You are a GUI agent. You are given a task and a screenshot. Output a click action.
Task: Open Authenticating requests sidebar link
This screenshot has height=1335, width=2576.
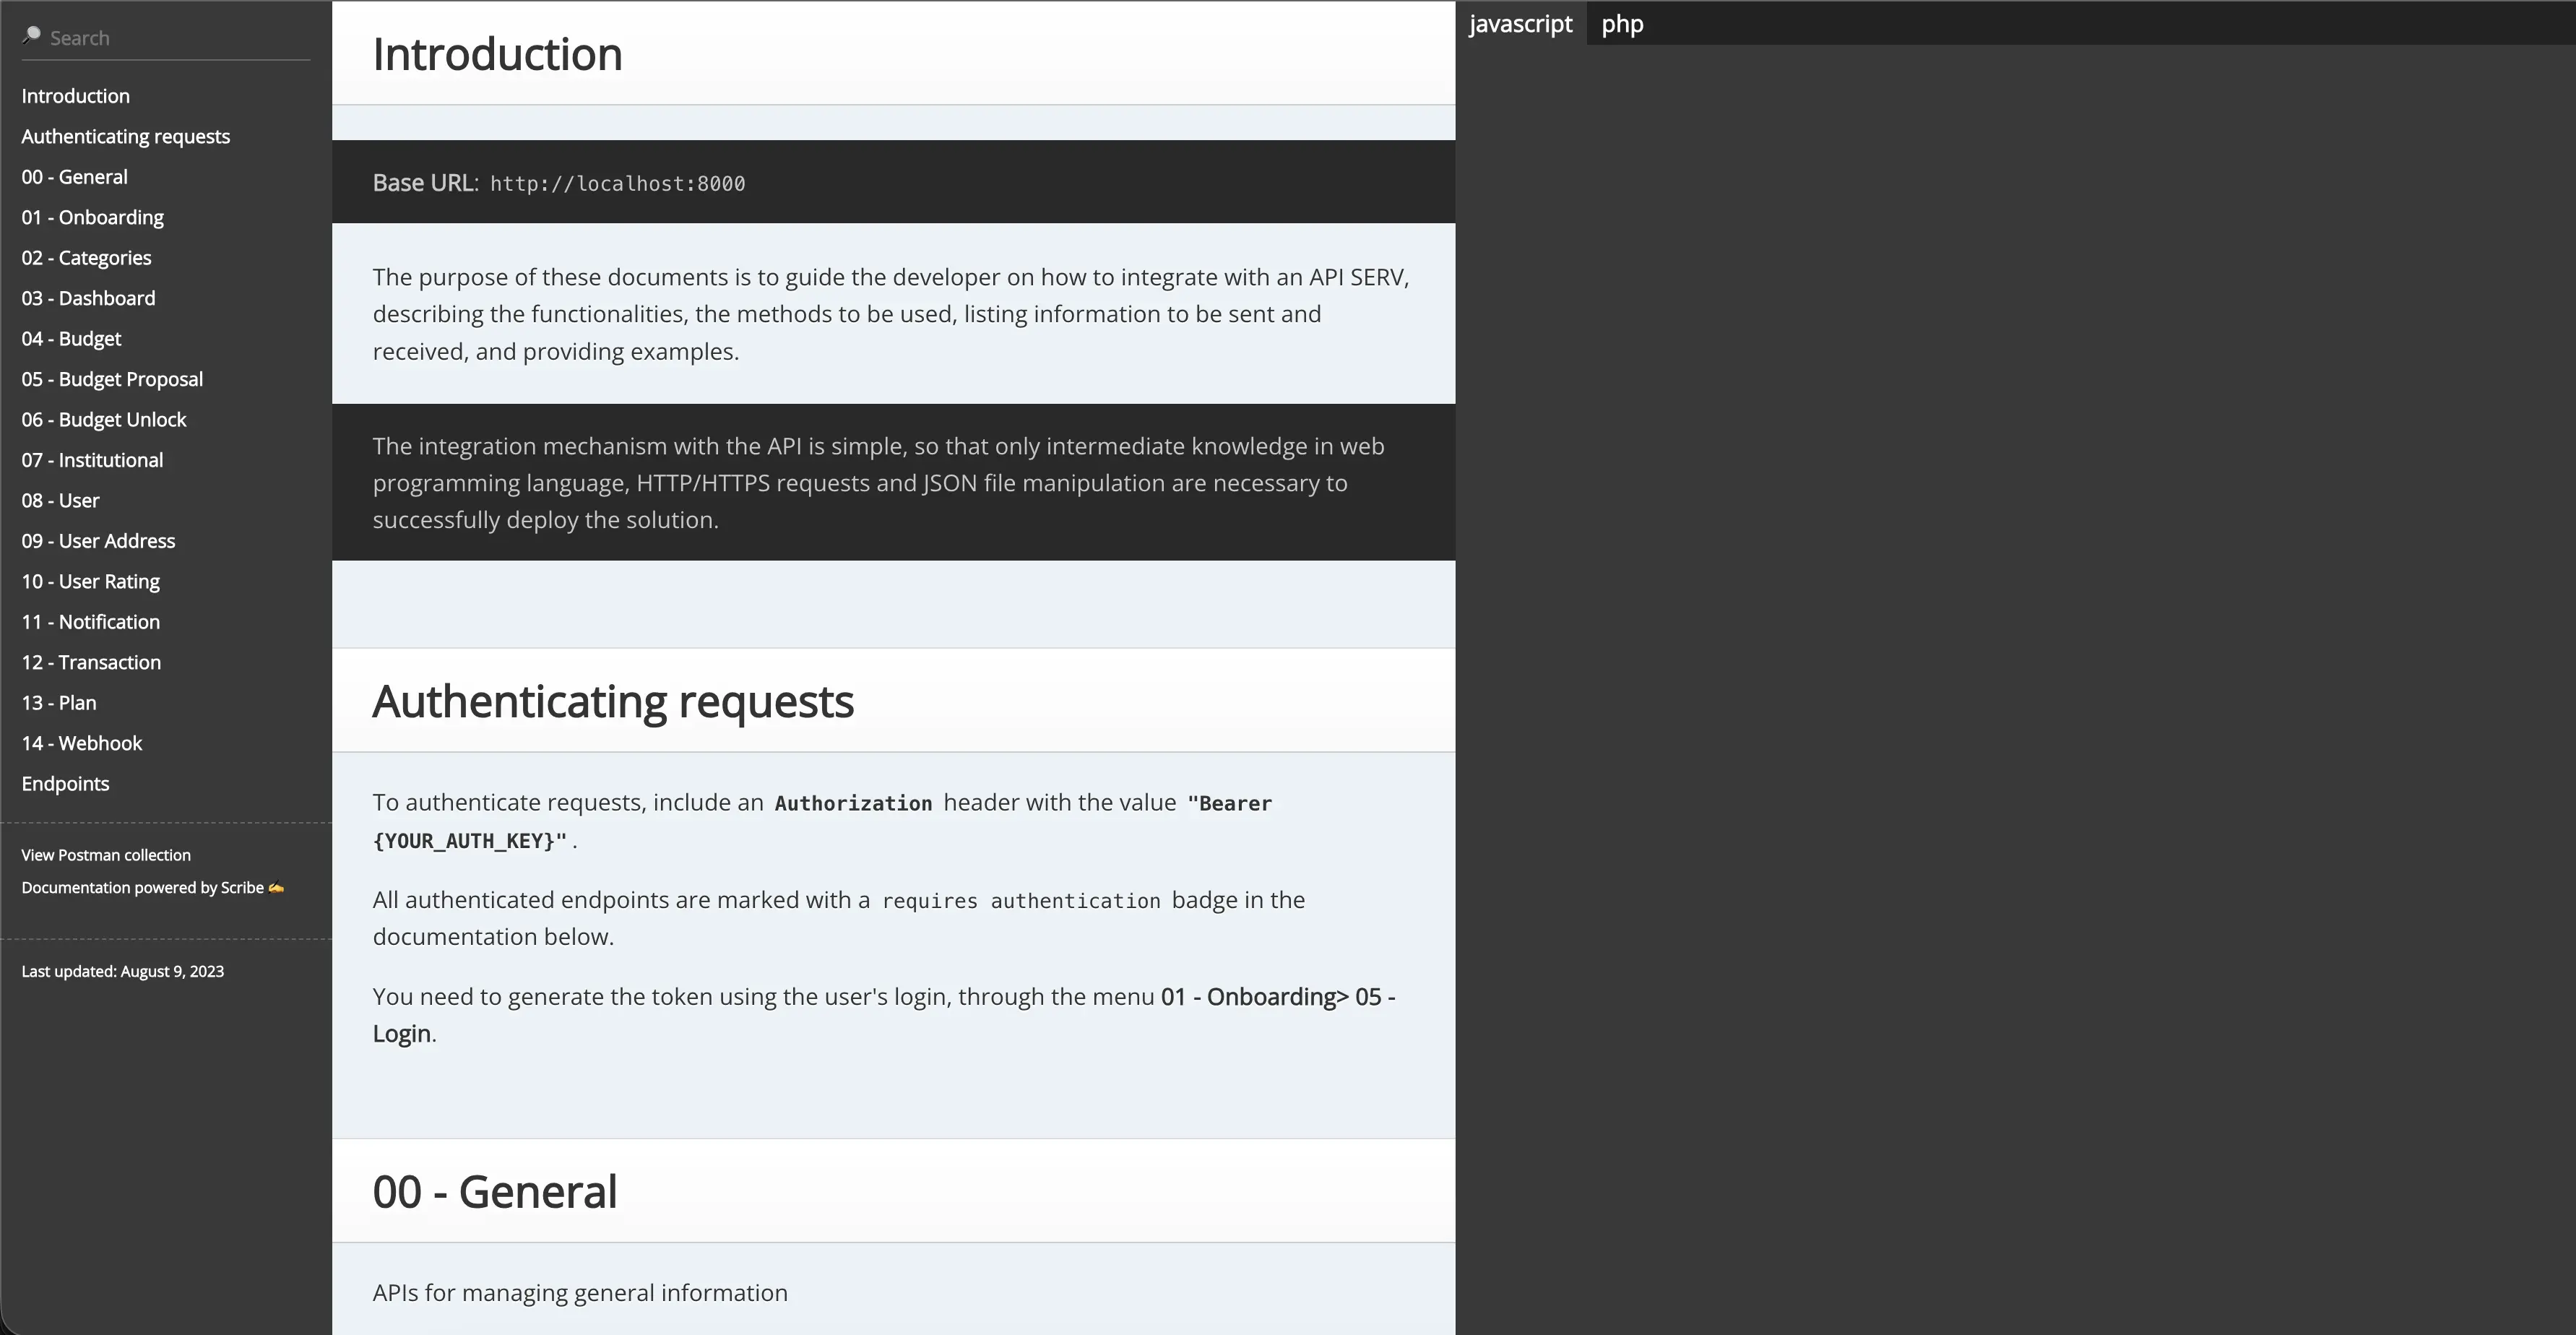pos(126,137)
